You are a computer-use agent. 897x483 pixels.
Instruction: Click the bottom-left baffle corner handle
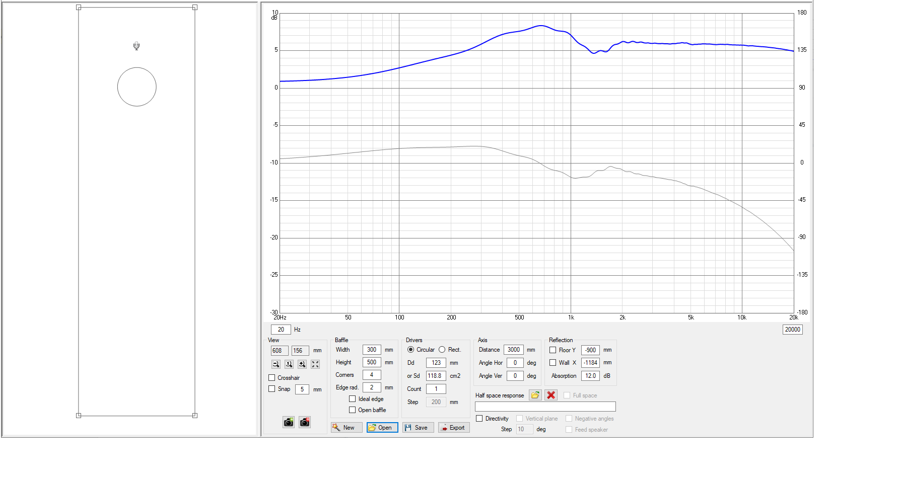[79, 416]
